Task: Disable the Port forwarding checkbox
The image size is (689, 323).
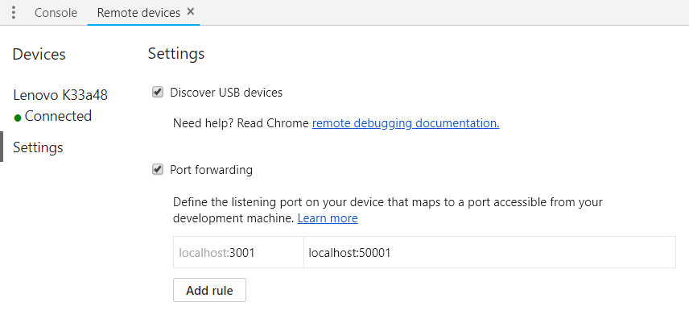Action: [158, 169]
